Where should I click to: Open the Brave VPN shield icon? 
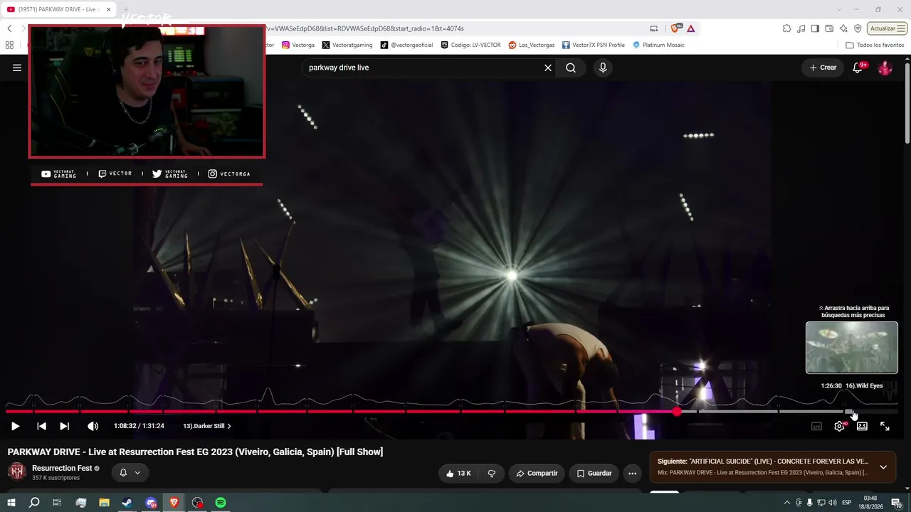click(858, 28)
